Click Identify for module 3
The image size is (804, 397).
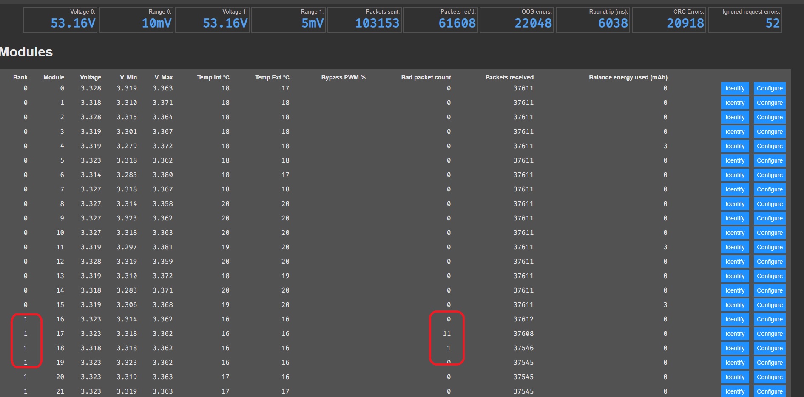735,132
